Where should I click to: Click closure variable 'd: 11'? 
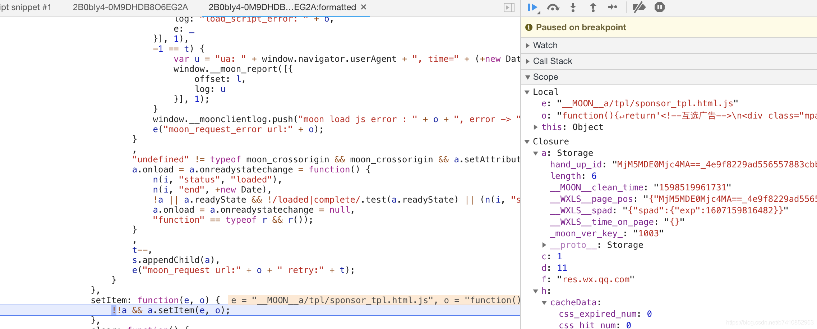pos(554,268)
